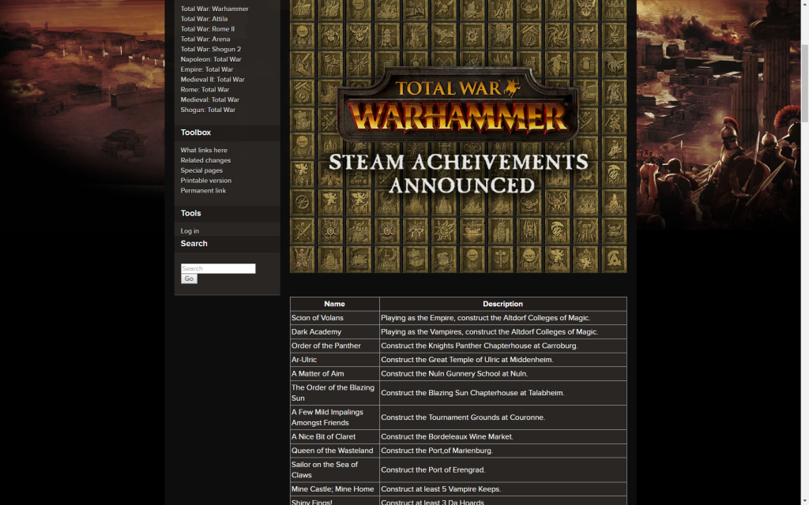The image size is (809, 505).
Task: Click the Log in link
Action: click(x=190, y=231)
